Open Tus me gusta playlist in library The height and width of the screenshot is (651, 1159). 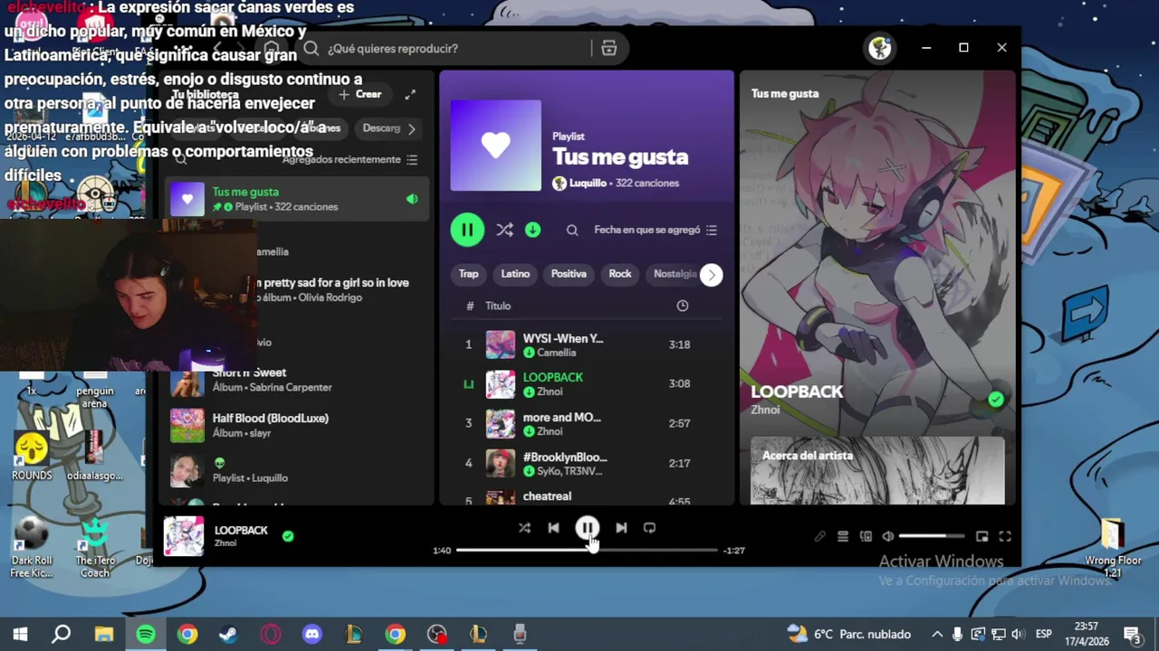tap(296, 199)
